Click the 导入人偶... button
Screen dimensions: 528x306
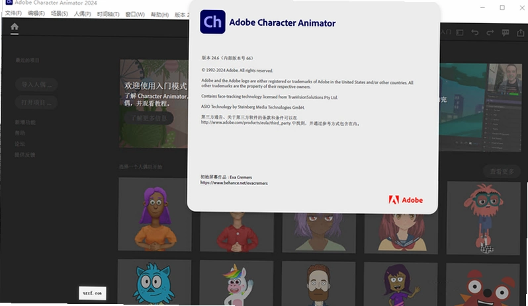coord(36,85)
